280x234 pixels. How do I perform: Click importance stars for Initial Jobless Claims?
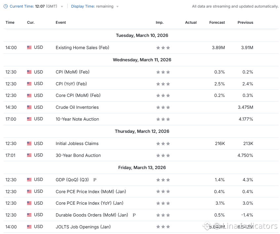point(163,144)
